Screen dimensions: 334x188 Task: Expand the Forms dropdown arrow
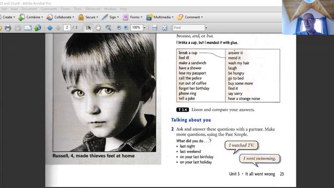[141, 17]
